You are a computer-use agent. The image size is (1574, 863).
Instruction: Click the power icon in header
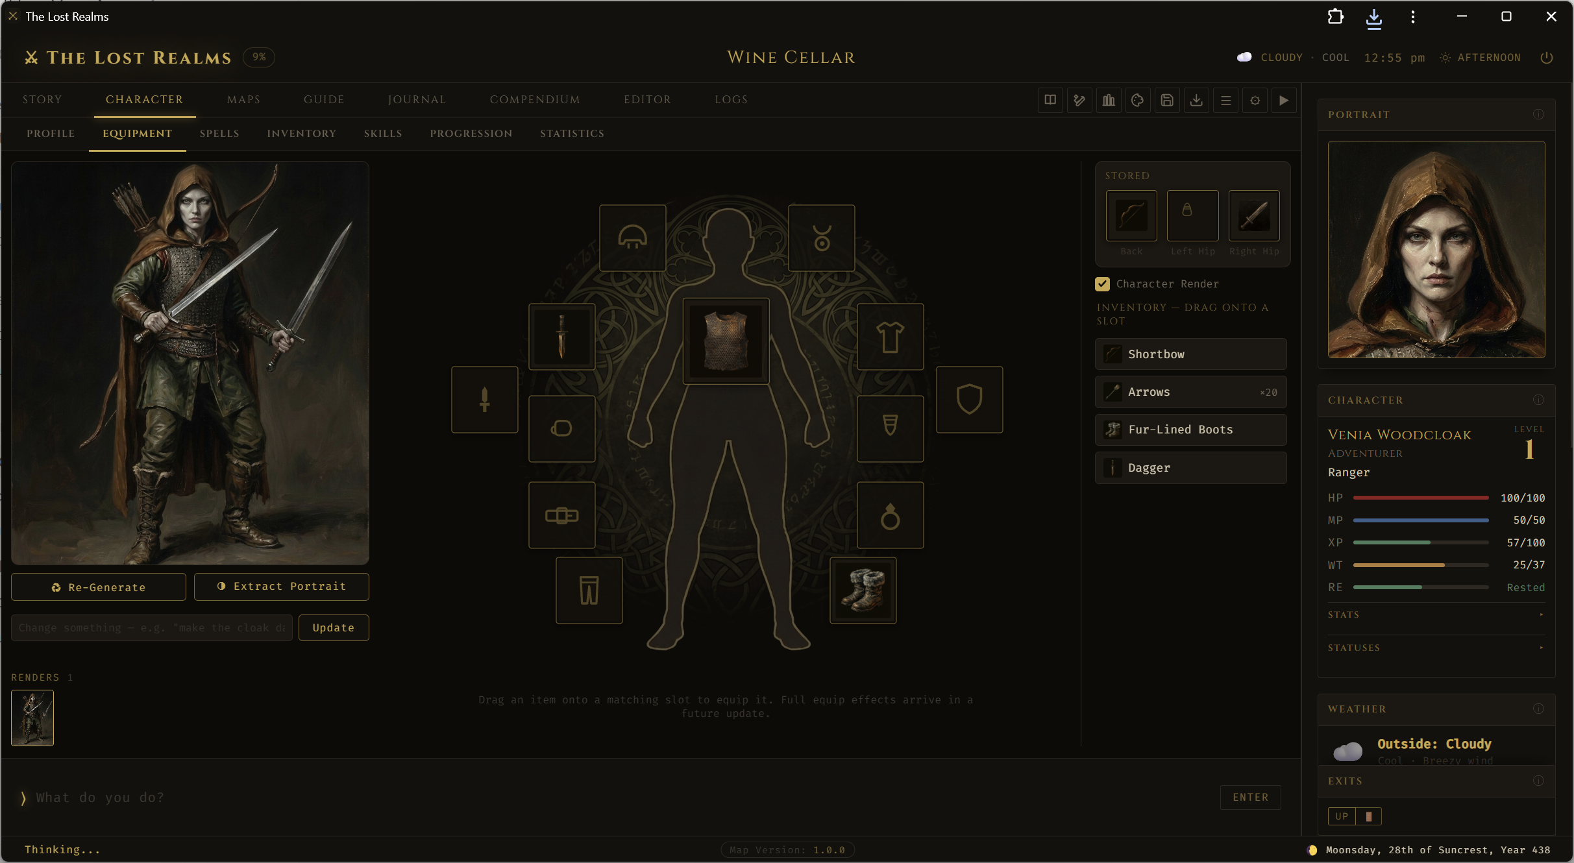coord(1547,58)
